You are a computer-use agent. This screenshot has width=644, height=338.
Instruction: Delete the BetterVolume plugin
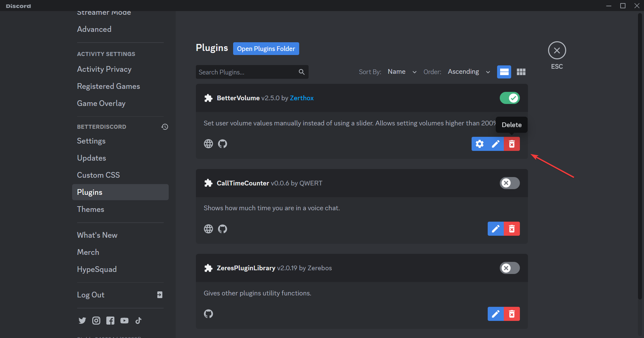click(x=512, y=144)
